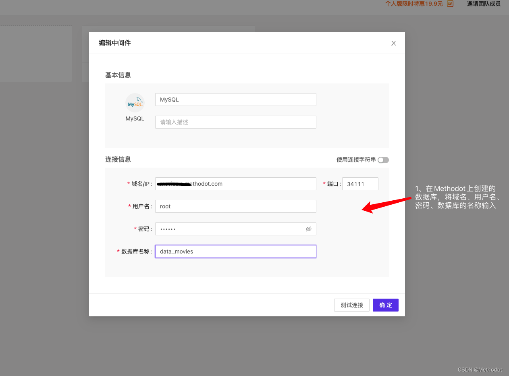Show password with the eye icon
Viewport: 509px width, 376px height.
click(309, 229)
